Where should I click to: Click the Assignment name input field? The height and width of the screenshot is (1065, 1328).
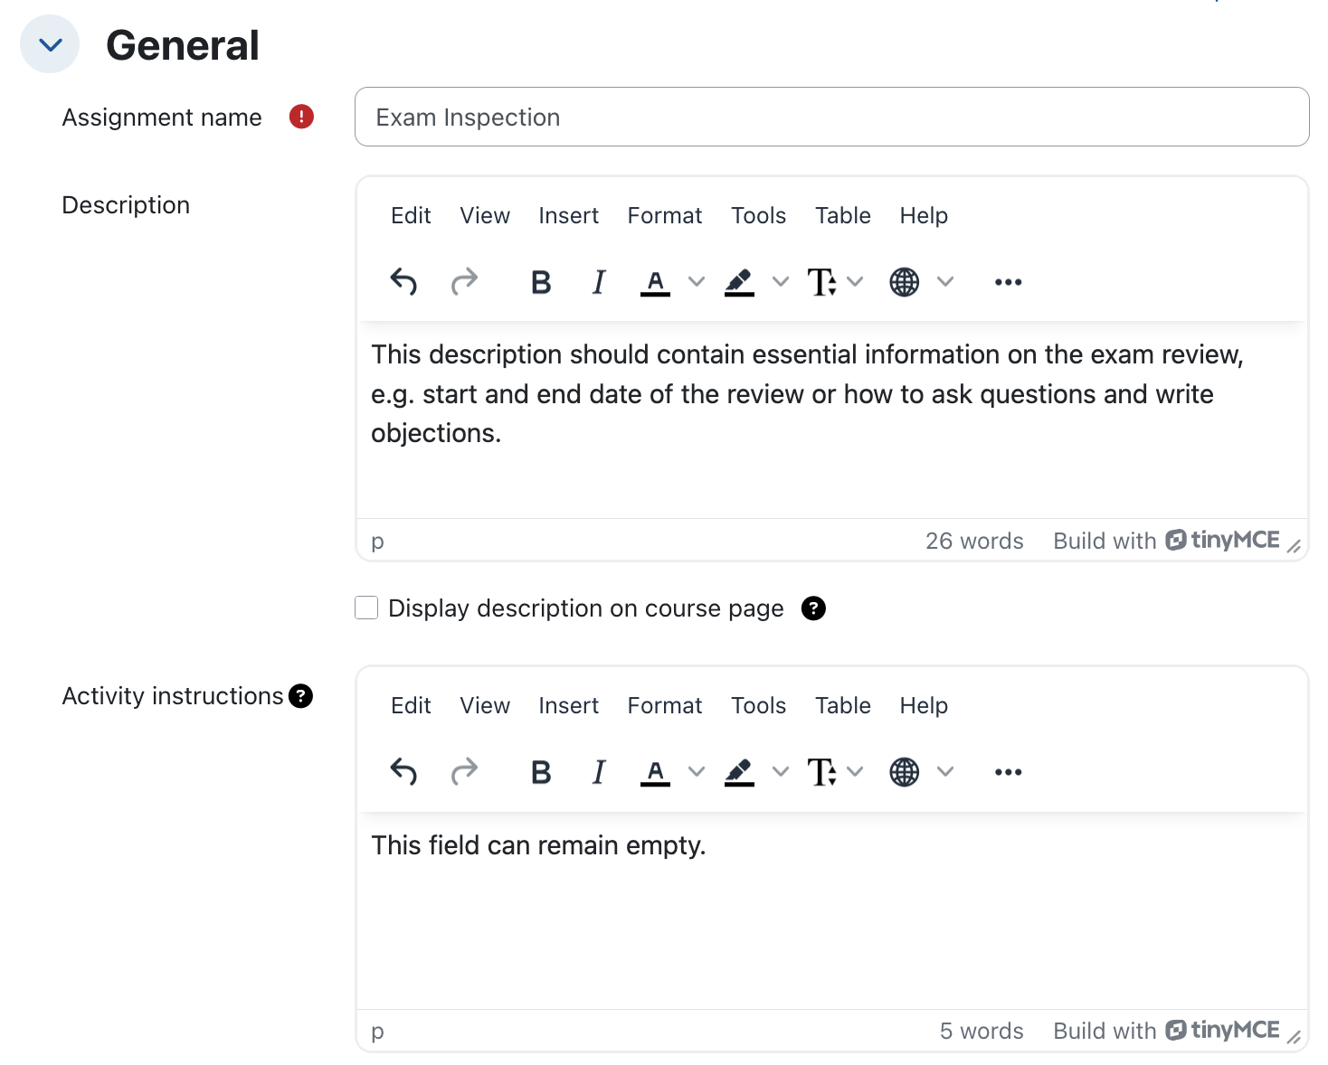(x=831, y=117)
